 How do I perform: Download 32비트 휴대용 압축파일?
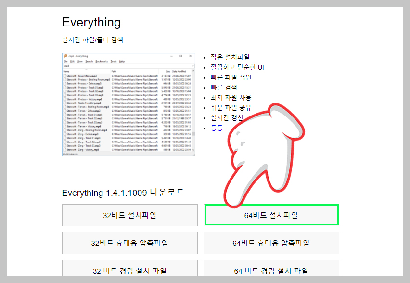[130, 243]
